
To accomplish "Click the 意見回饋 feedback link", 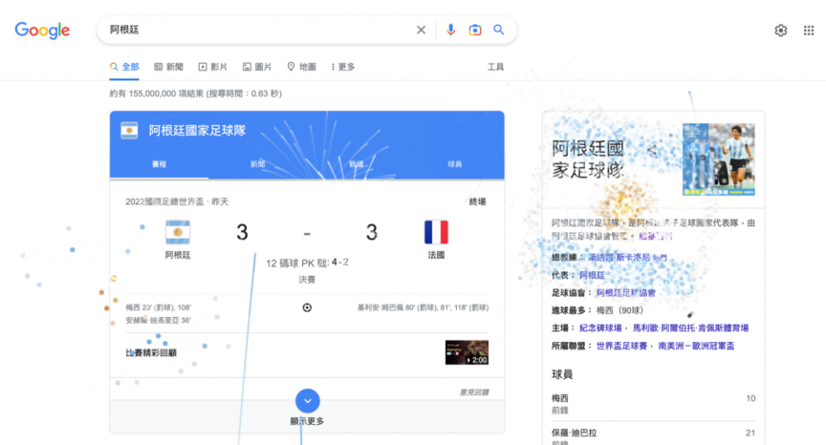I will [x=474, y=392].
